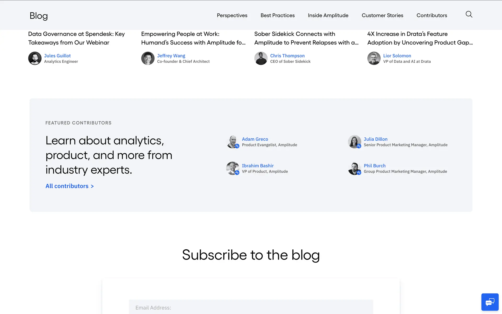Open the Perspectives menu item

(232, 15)
